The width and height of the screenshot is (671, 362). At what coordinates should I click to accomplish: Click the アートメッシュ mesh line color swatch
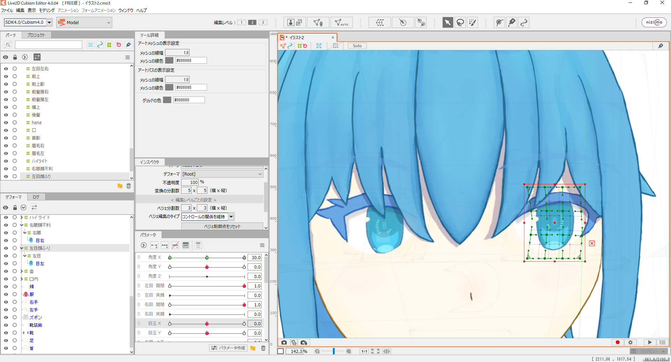[169, 61]
